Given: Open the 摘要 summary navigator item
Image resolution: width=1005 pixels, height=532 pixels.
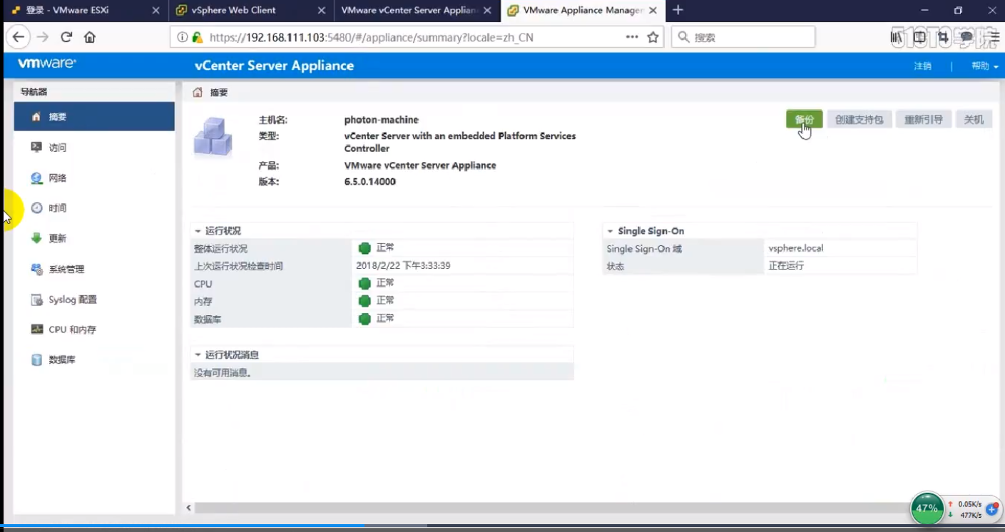Looking at the screenshot, I should click(93, 116).
